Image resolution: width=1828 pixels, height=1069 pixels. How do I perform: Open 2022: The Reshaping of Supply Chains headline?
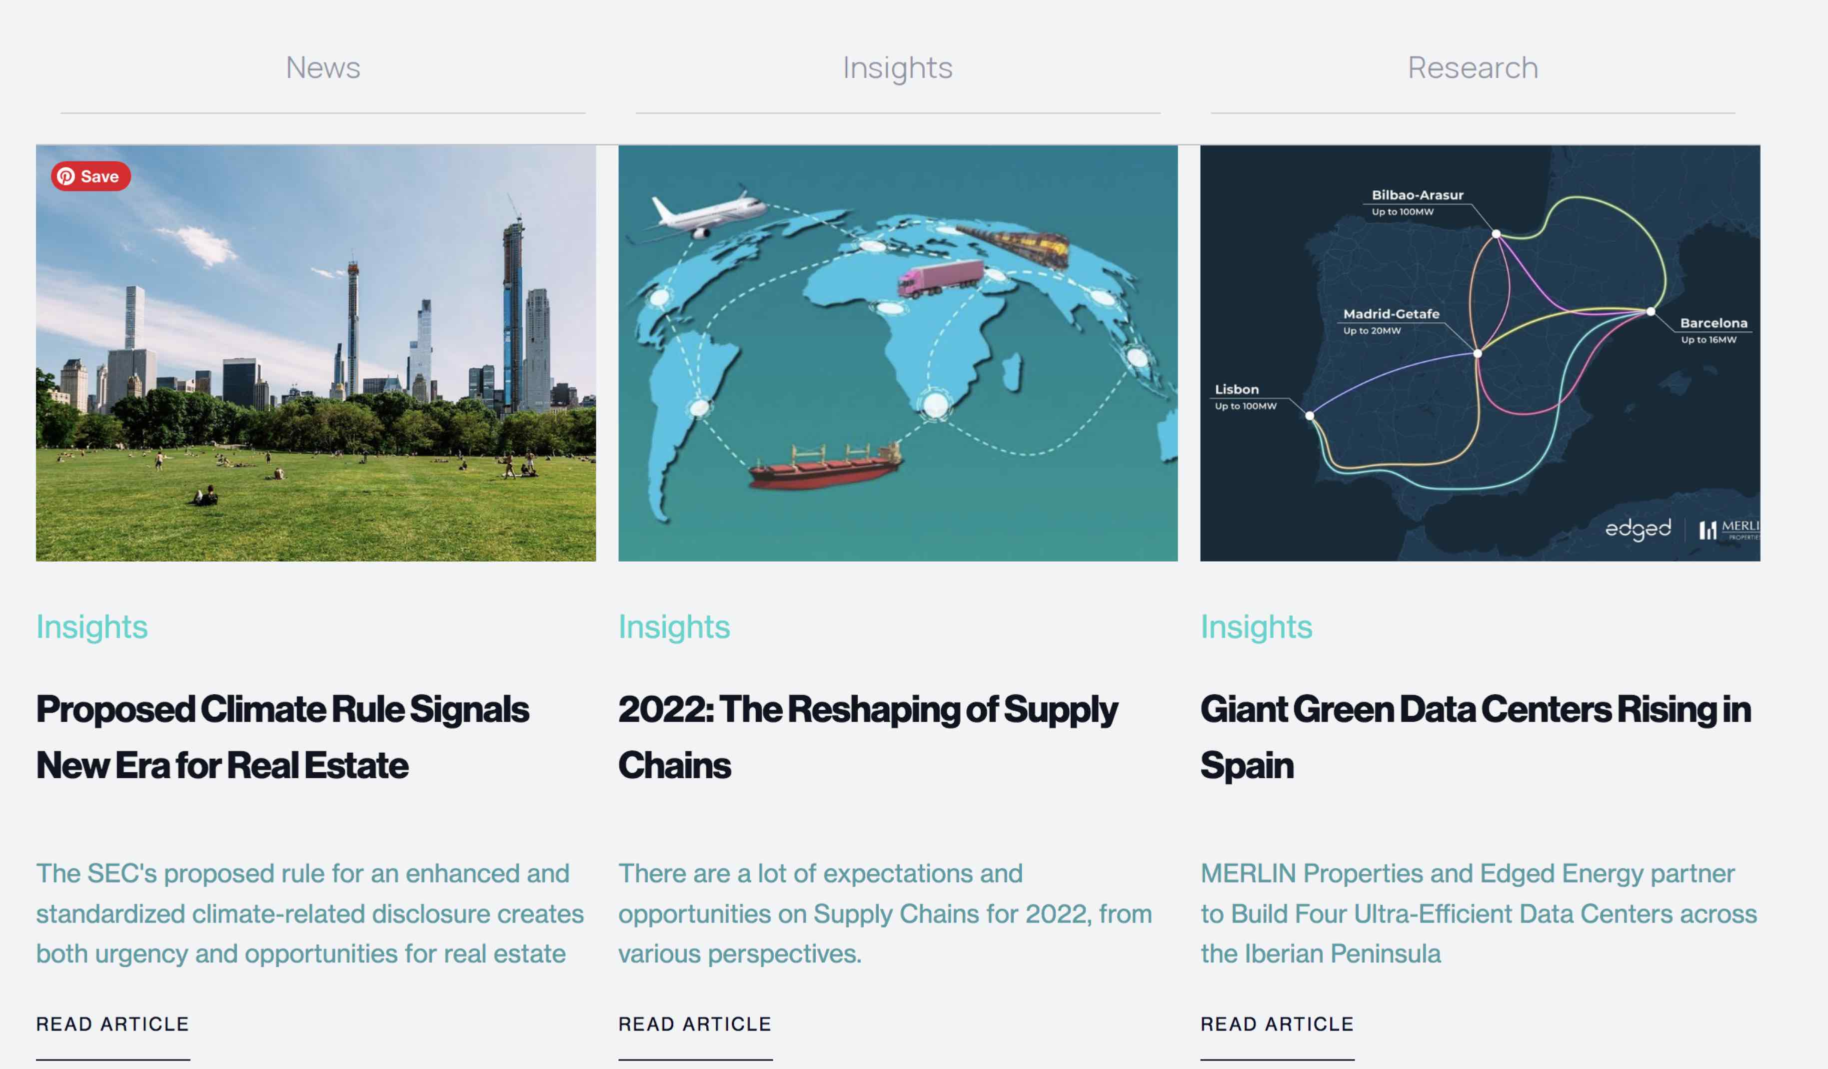click(867, 736)
